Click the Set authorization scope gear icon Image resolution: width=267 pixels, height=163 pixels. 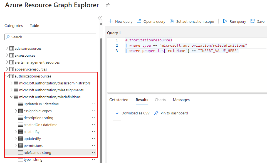click(172, 21)
